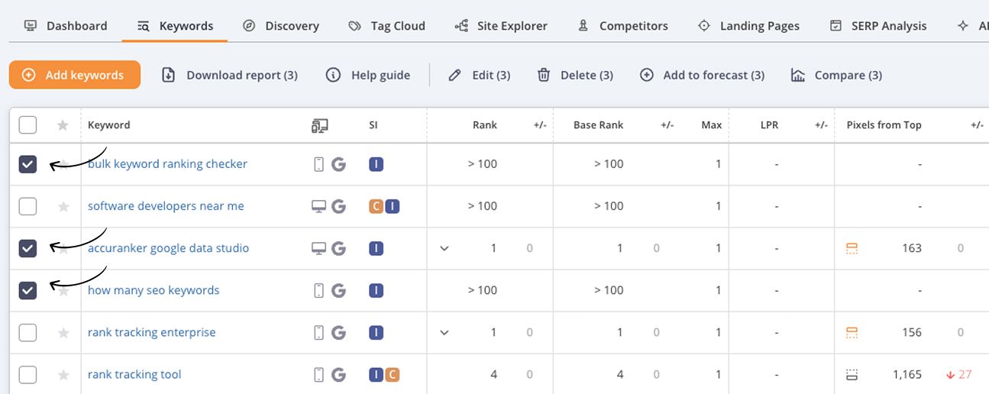The height and width of the screenshot is (394, 989).
Task: Check rank tracking enterprise row
Action: (27, 332)
